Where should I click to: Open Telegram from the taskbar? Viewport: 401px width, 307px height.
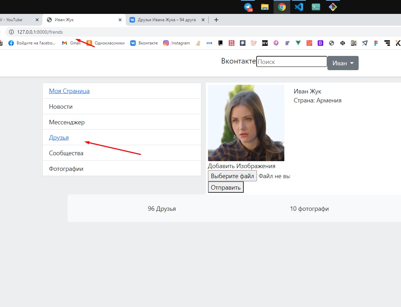(x=248, y=7)
